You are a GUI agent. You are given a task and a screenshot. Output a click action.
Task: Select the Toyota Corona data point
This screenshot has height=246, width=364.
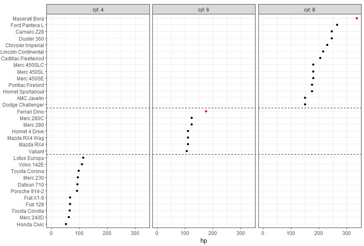click(79, 171)
